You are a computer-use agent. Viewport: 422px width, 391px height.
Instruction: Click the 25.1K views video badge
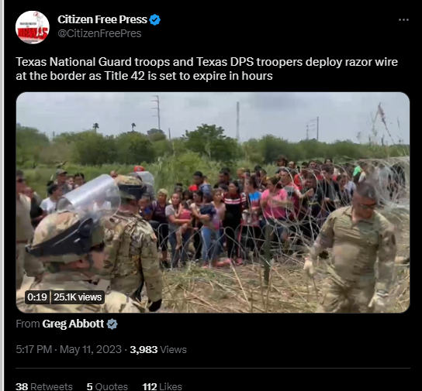coord(78,297)
